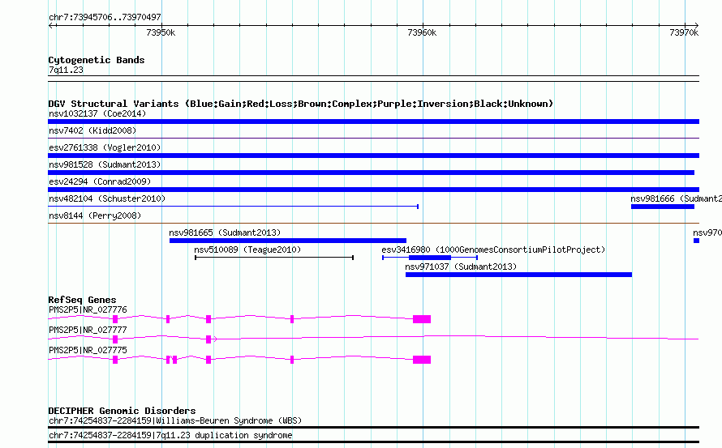
Task: Select the esv3416980 blue variant bar
Action: (430, 258)
